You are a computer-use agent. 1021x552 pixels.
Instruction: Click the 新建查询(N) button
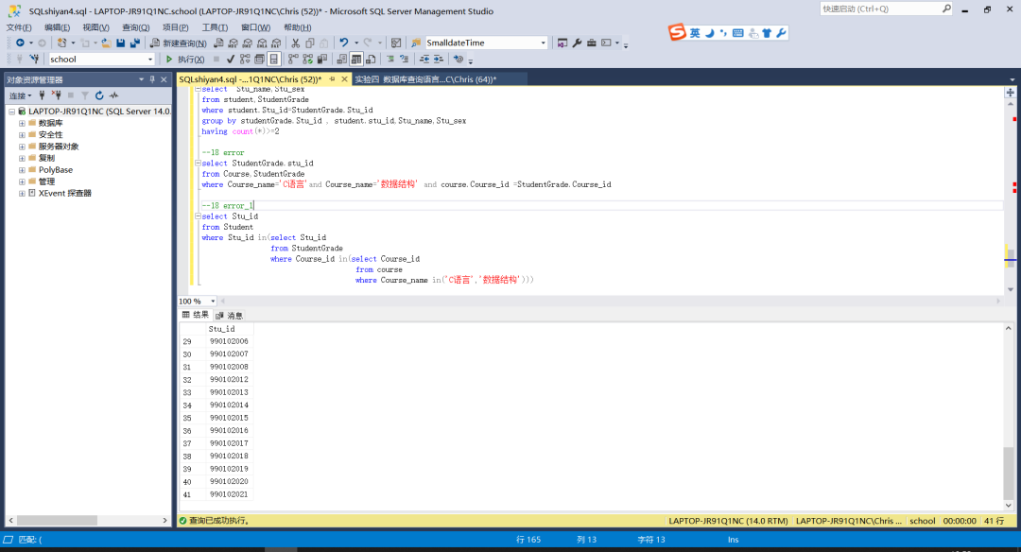(x=178, y=43)
